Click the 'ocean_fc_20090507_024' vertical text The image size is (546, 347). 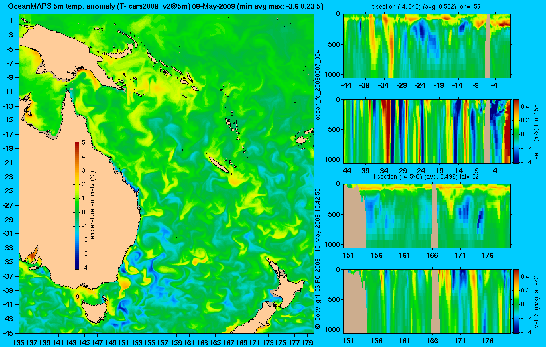pyautogui.click(x=318, y=86)
